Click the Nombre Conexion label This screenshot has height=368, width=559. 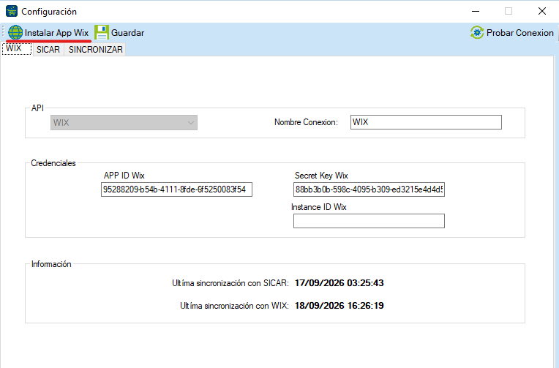[x=306, y=122]
